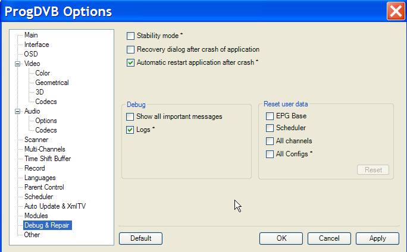Viewport: 407px width, 252px height.
Task: Check the Scheduler reset checkbox
Action: (270, 128)
